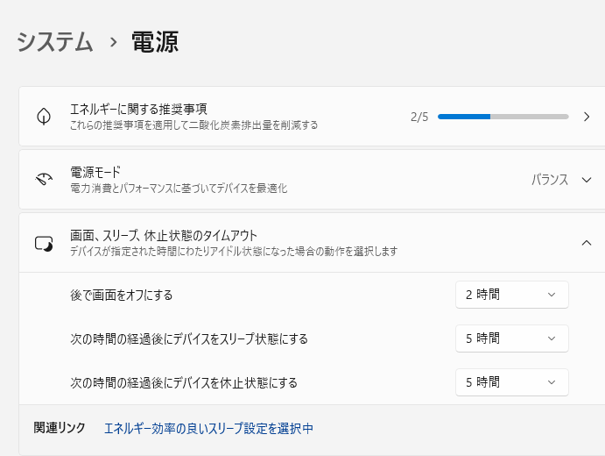Viewport: 605px width, 456px height.
Task: Click the 2/5 energy recommendations progress bar
Action: [x=503, y=117]
